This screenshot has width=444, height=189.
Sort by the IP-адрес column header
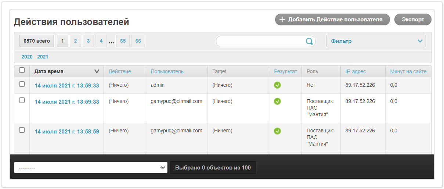tap(355, 71)
